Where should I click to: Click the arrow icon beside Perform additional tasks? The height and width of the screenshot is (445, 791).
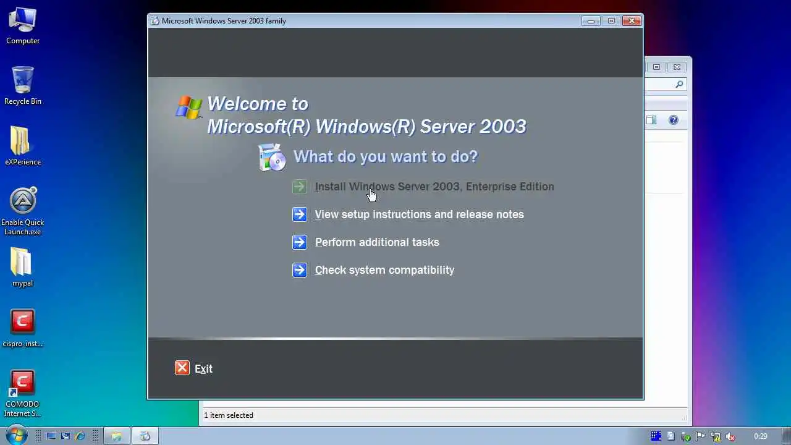300,242
